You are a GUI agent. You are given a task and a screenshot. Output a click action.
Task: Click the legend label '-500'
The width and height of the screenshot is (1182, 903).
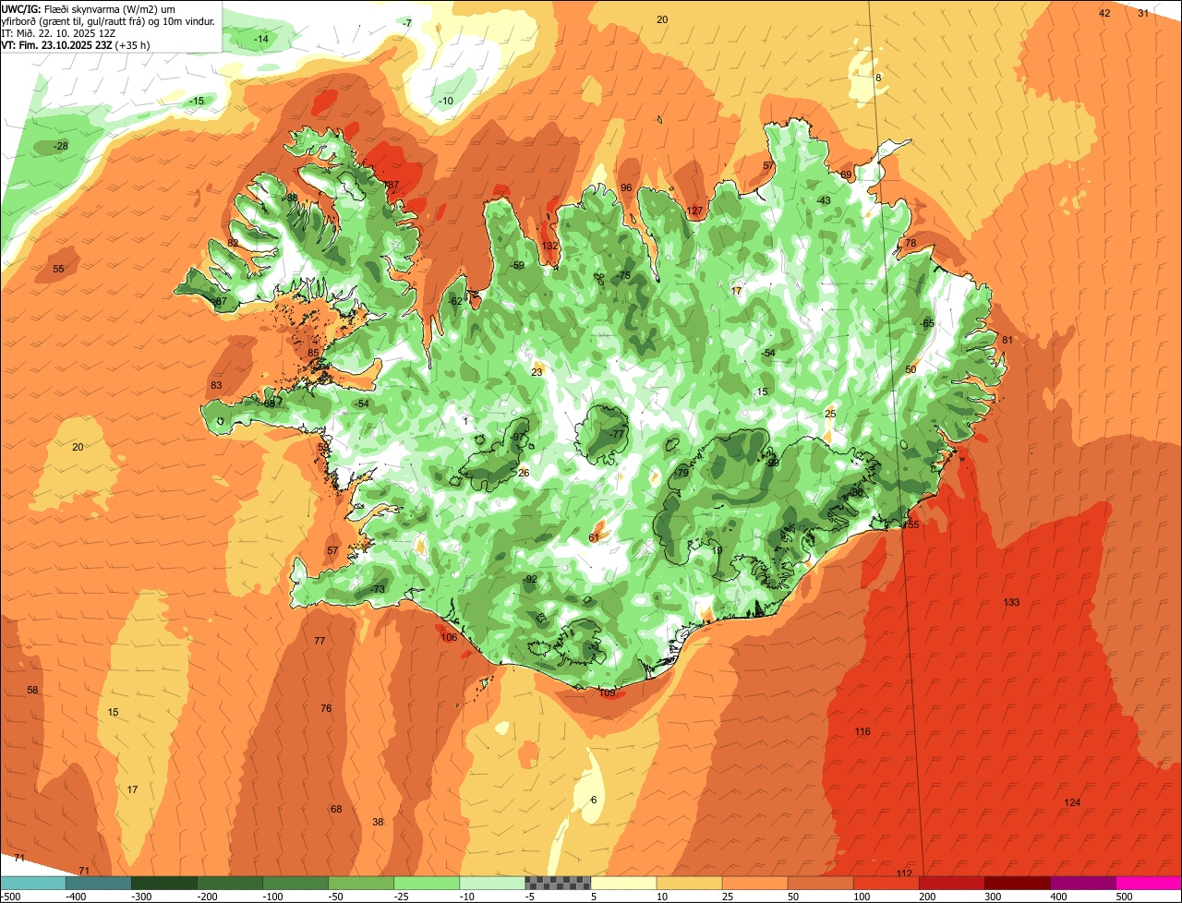[10, 896]
